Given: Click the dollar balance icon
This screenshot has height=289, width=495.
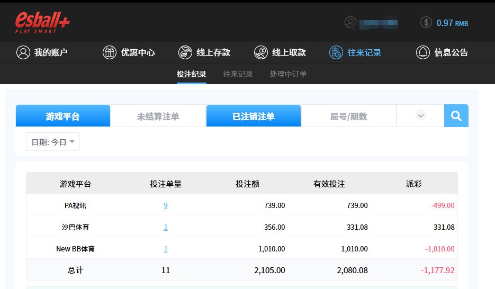Looking at the screenshot, I should point(426,22).
